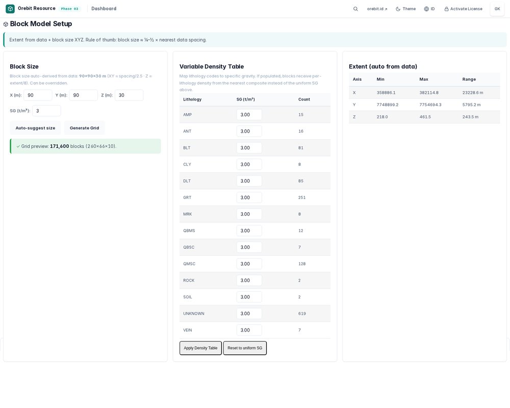
Task: Click the SG field for ROCK
Action: (x=249, y=280)
